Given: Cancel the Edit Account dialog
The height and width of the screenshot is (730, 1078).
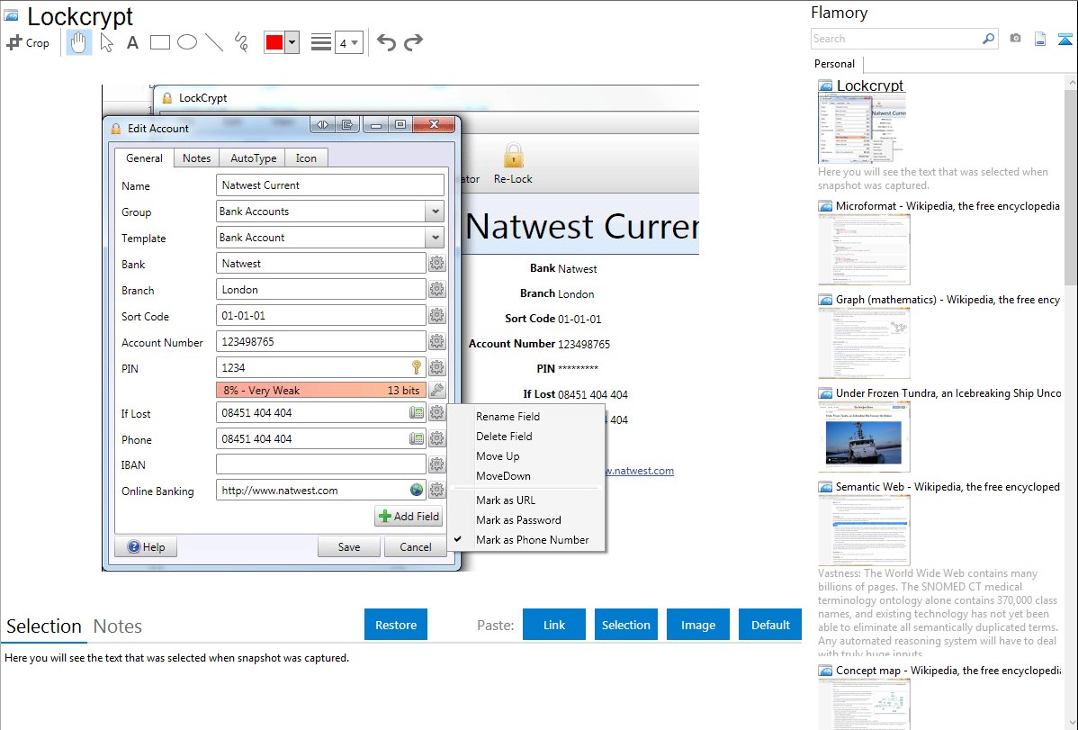Looking at the screenshot, I should tap(415, 547).
